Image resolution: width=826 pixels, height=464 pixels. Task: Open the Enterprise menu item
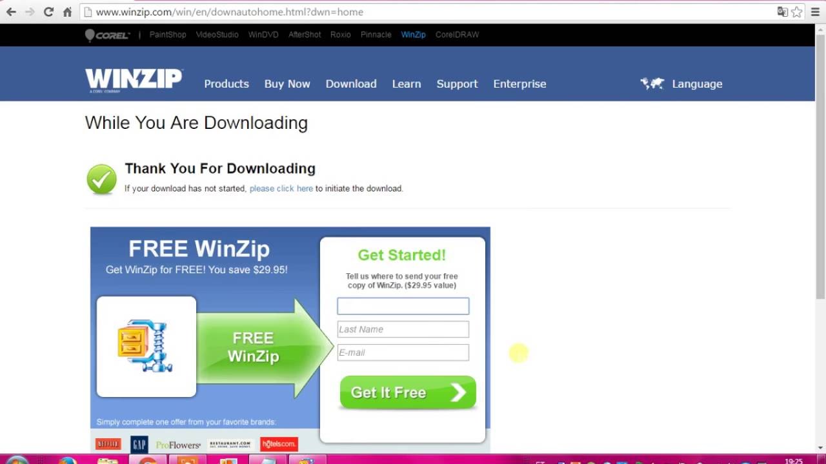coord(519,84)
